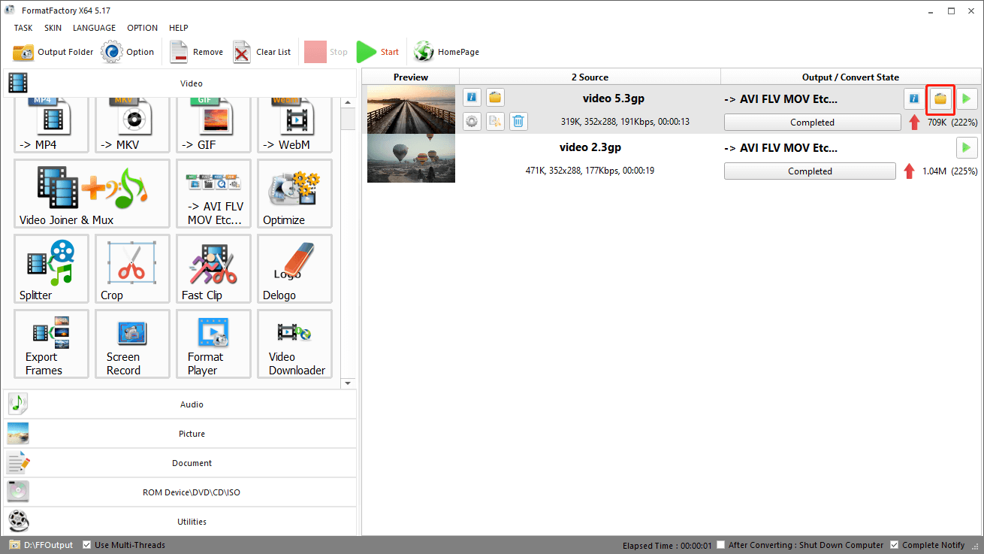The height and width of the screenshot is (554, 984).
Task: Launch the Format Player tool
Action: (213, 344)
